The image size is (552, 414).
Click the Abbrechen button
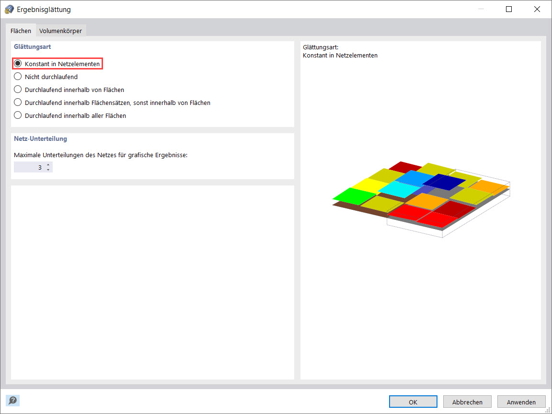coord(467,402)
